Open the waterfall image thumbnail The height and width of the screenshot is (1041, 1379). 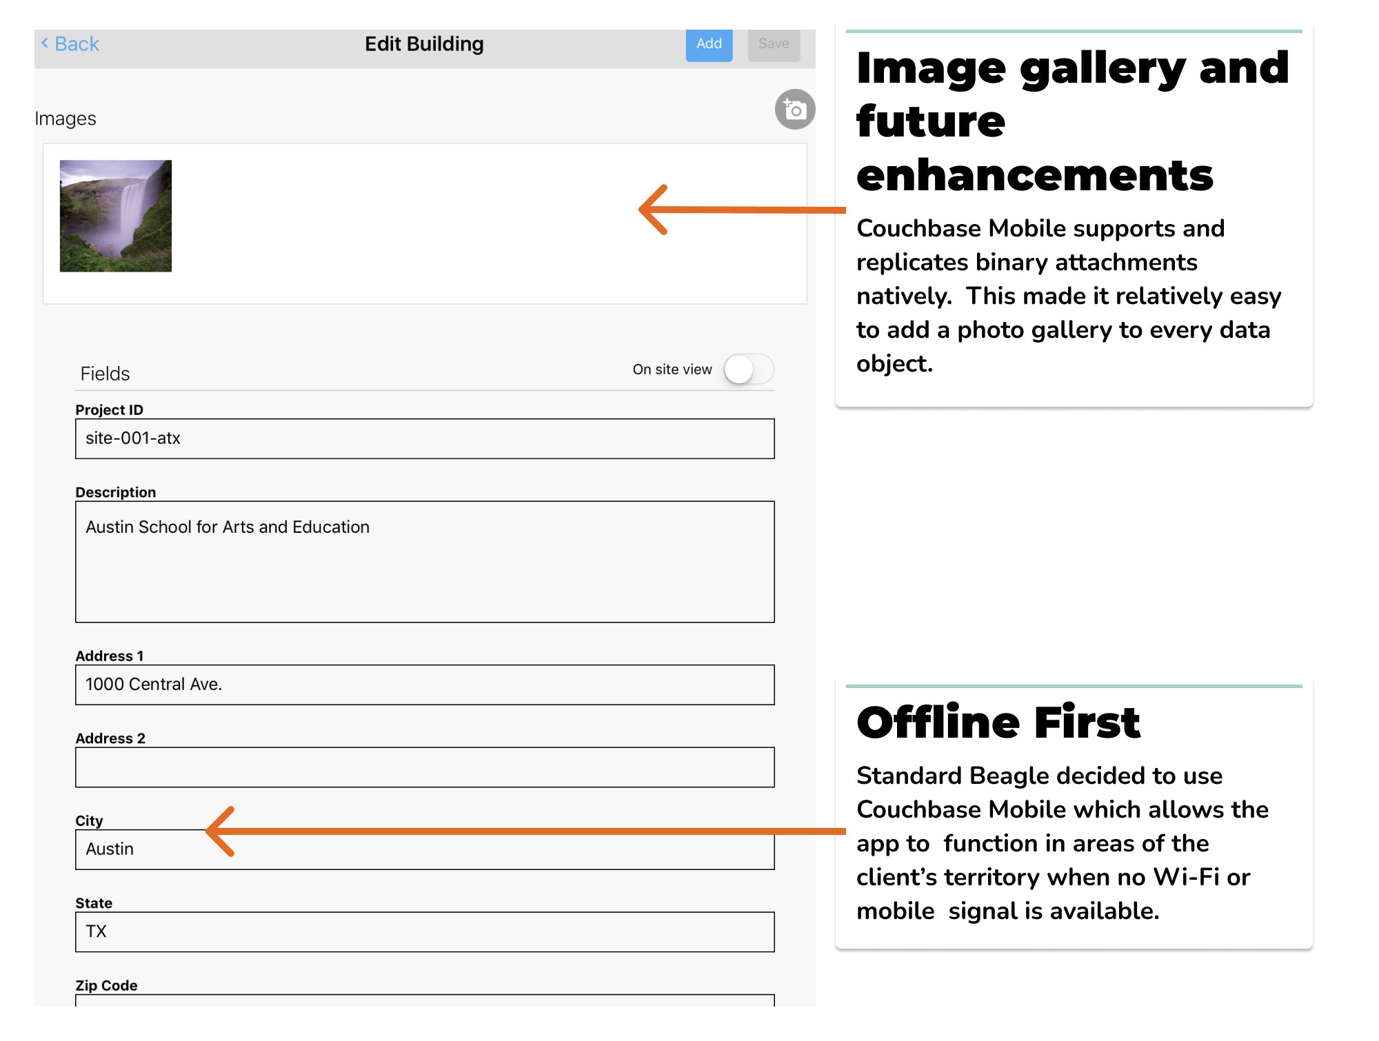(115, 216)
